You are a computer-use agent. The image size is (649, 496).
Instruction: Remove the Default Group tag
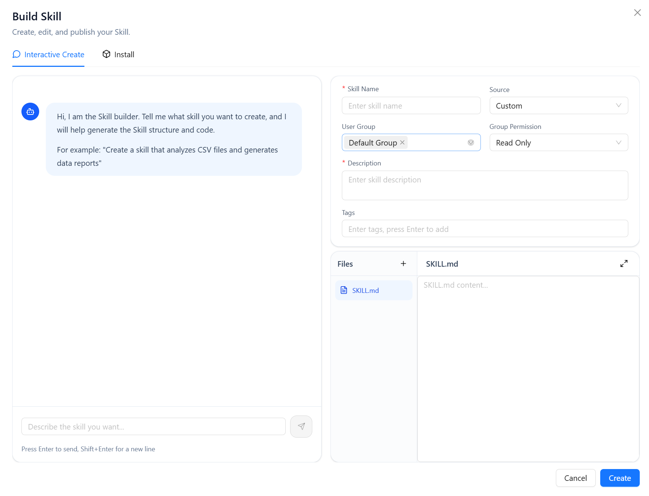point(402,142)
